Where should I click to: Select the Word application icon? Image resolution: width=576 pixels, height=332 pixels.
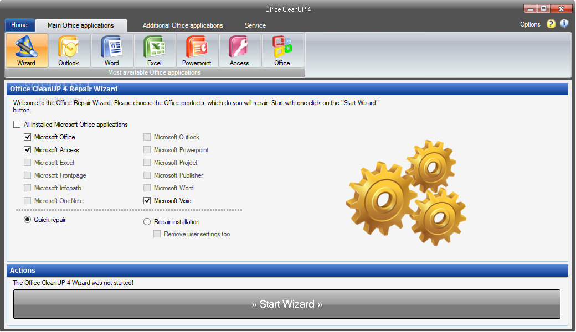coord(112,50)
